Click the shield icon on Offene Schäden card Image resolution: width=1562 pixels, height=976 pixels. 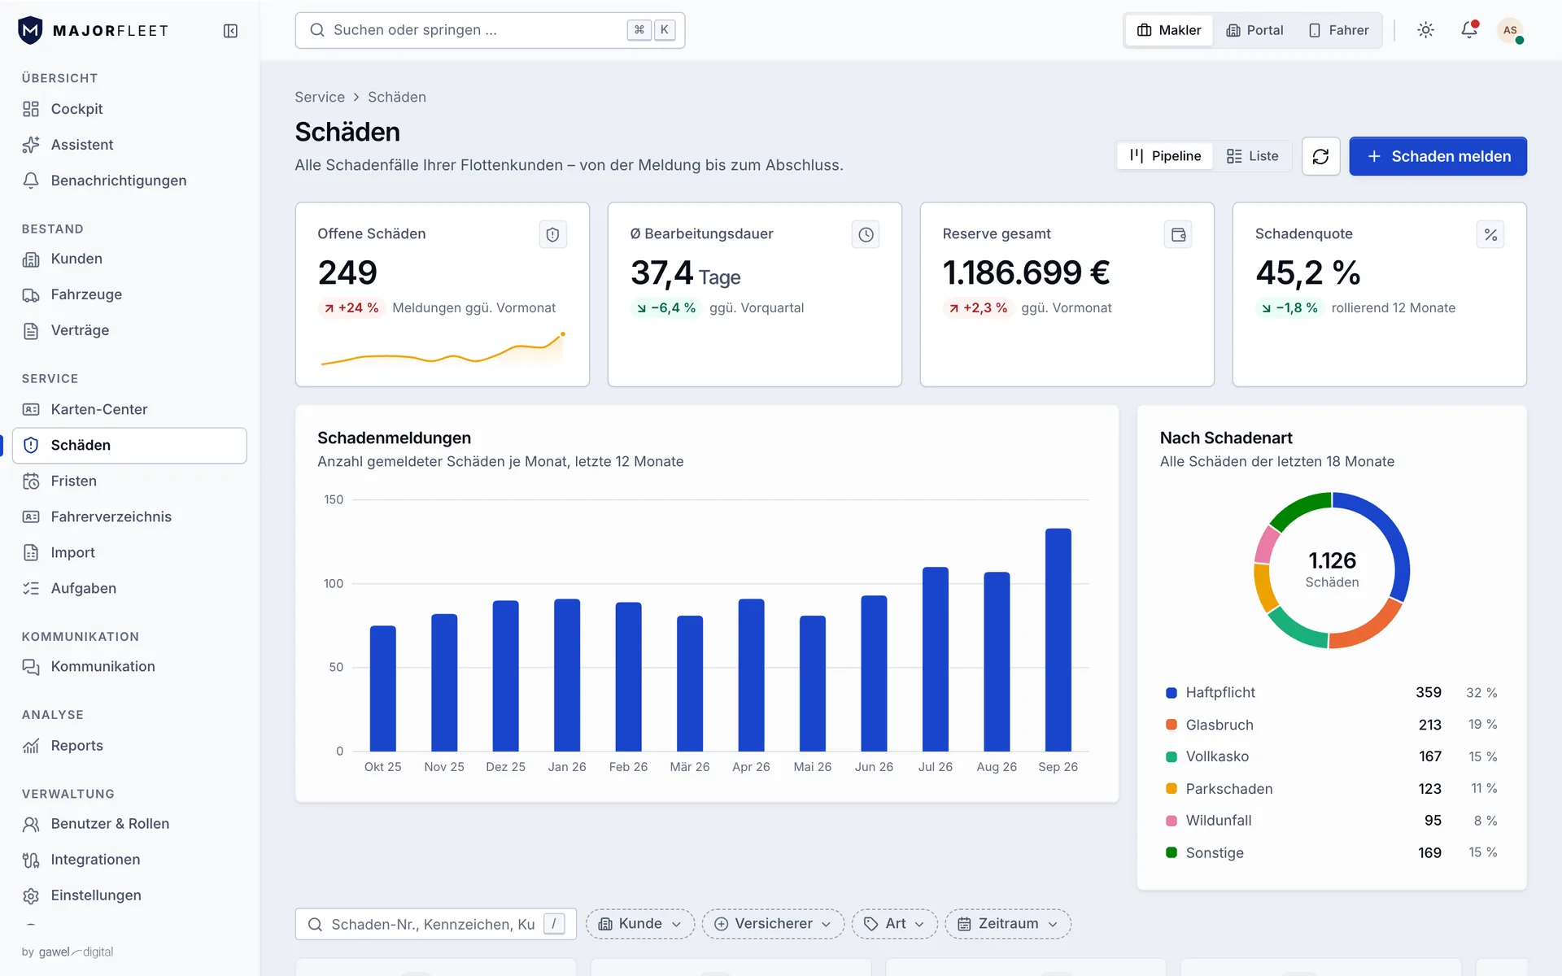552,234
